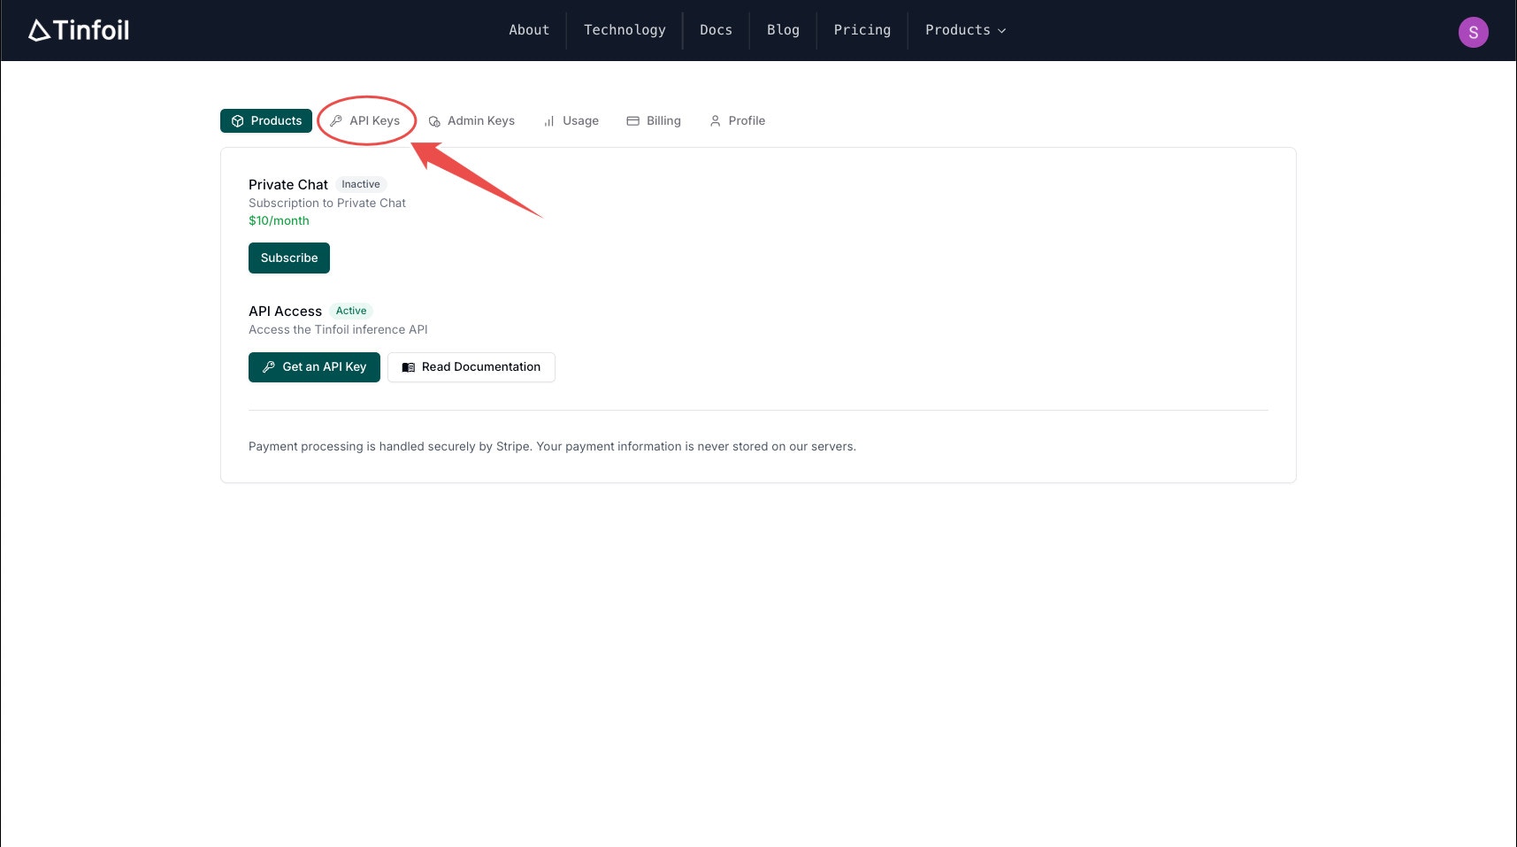
Task: Click the Stripe payment processing notice
Action: 552,446
